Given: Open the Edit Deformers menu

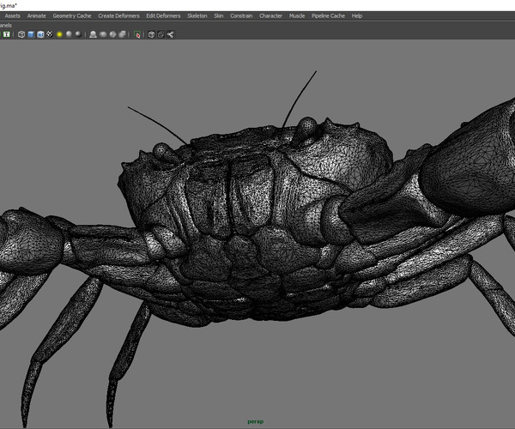Looking at the screenshot, I should tap(163, 15).
